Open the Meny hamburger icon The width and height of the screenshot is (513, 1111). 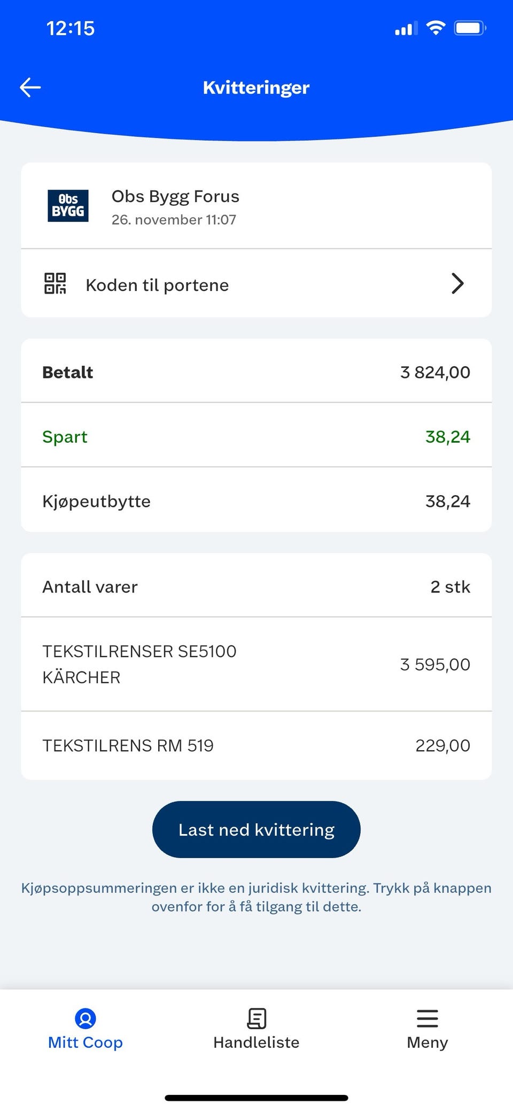coord(428,1019)
